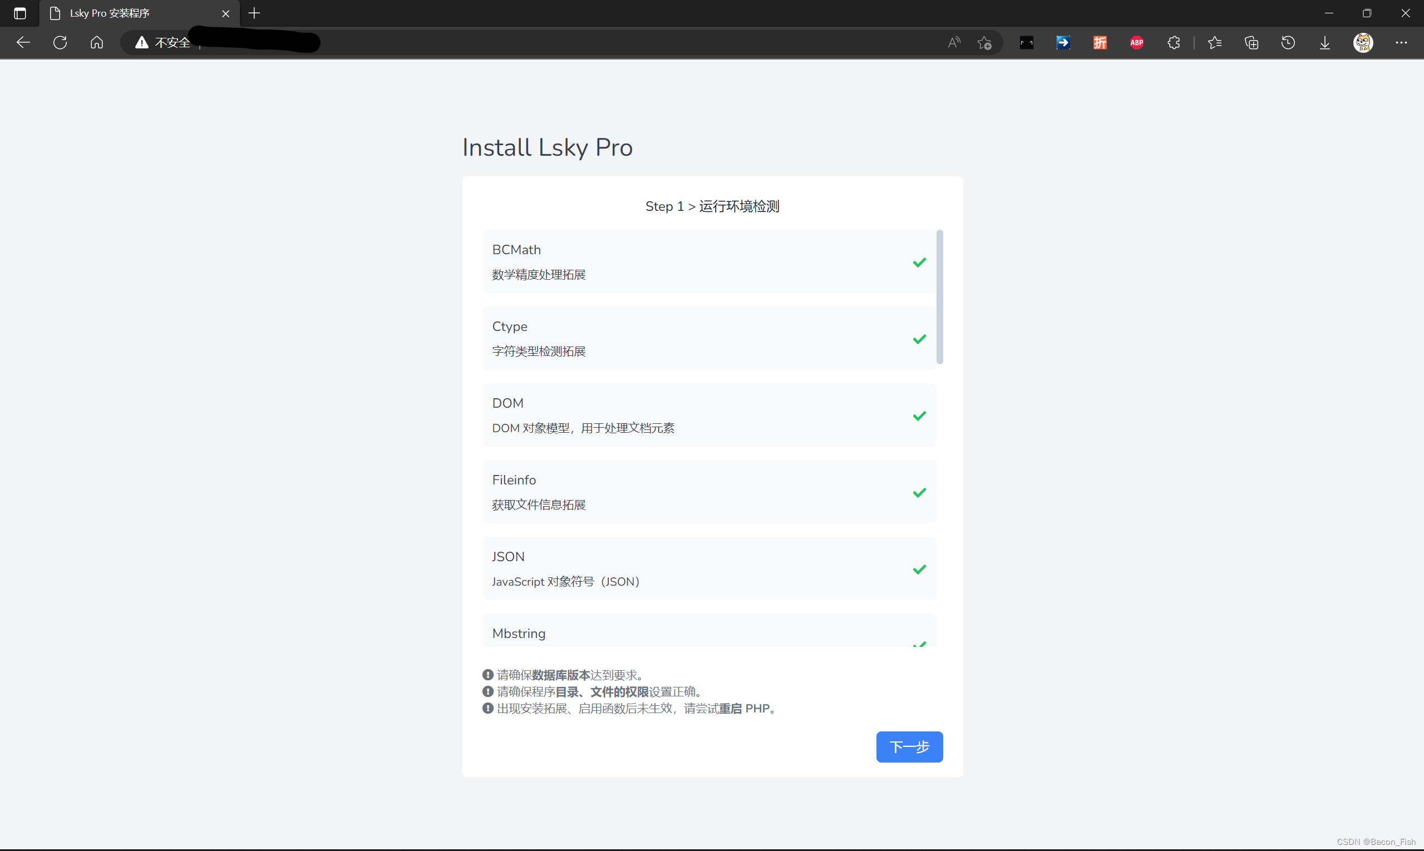Click the 下一步 button
This screenshot has height=851, width=1424.
click(x=909, y=746)
